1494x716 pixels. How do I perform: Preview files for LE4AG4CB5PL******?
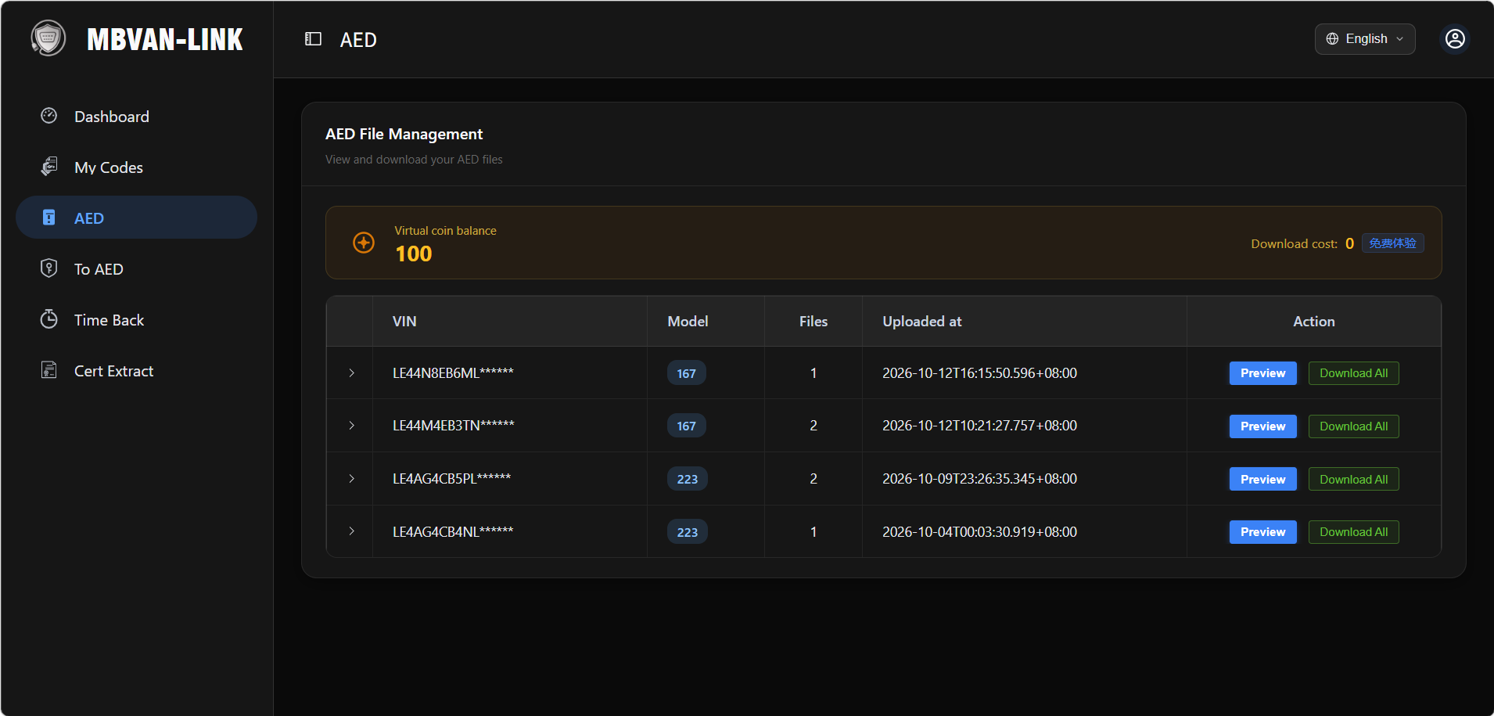click(1262, 479)
